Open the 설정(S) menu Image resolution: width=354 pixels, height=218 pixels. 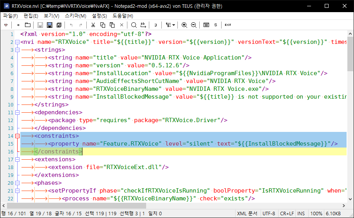pyautogui.click(x=99, y=16)
